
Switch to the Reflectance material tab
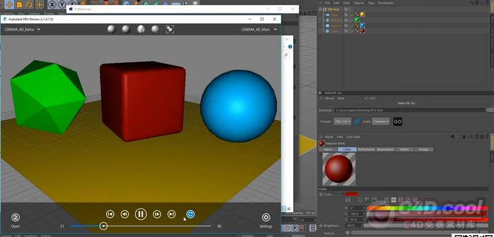click(x=366, y=149)
